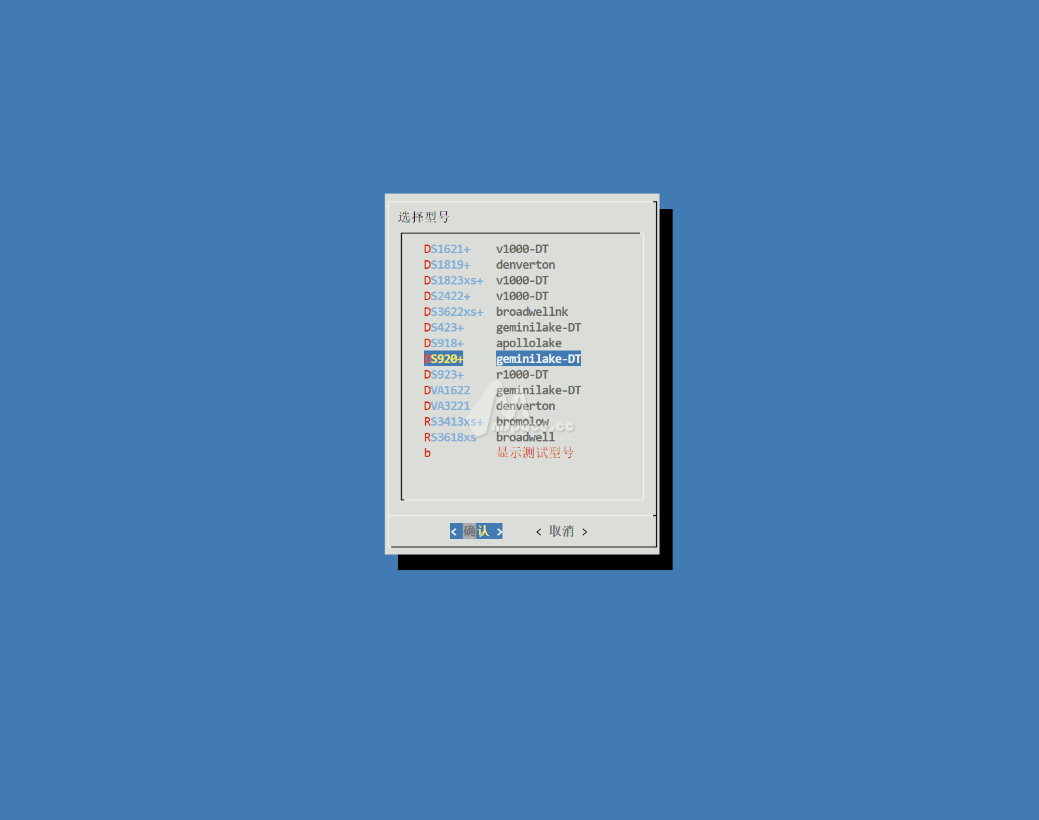Select the highlighted DS920+ entry
1039x820 pixels.
pyautogui.click(x=502, y=359)
